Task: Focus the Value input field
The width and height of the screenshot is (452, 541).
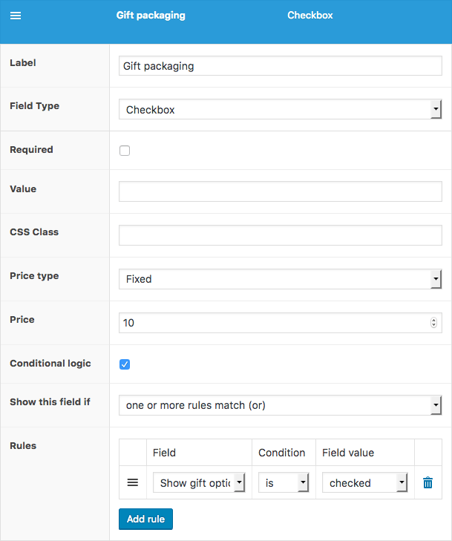Action: point(280,191)
